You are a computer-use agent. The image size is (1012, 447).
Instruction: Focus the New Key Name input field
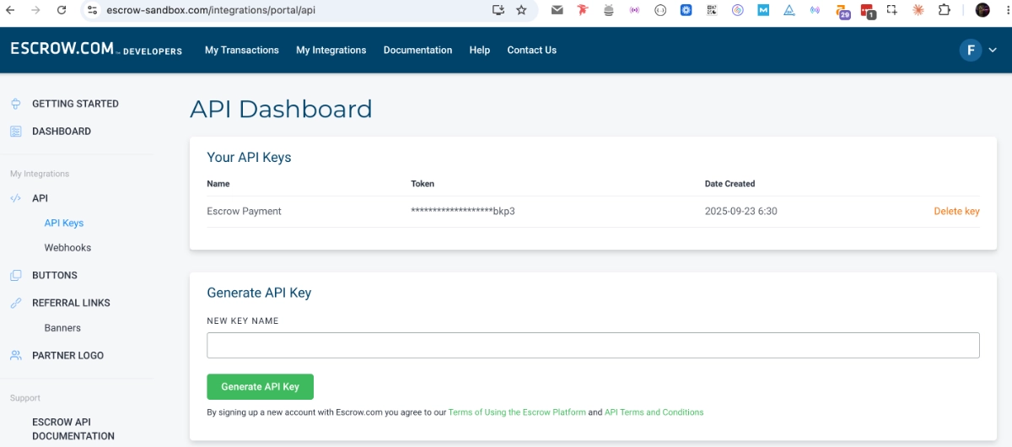[x=593, y=345]
